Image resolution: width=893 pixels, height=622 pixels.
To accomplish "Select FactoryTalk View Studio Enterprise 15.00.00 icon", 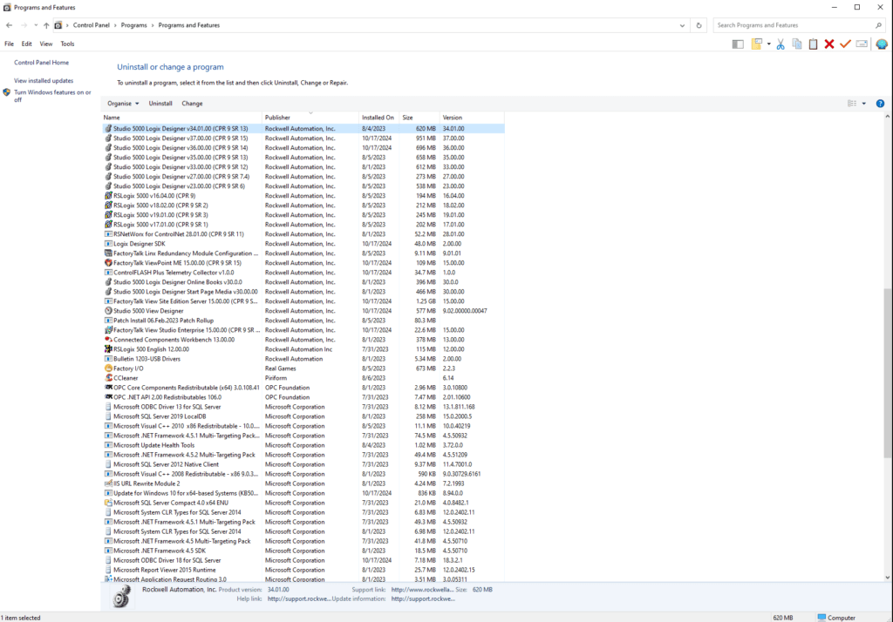I will pos(108,330).
